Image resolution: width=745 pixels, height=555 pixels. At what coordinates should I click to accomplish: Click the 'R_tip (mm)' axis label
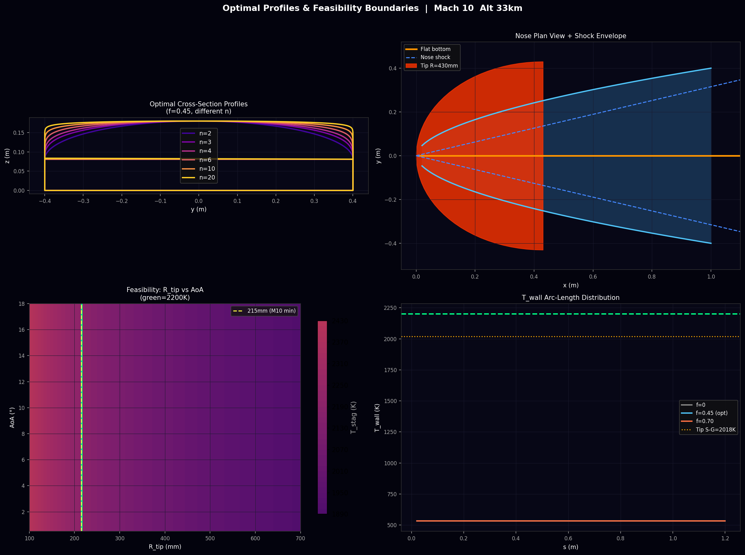165,547
